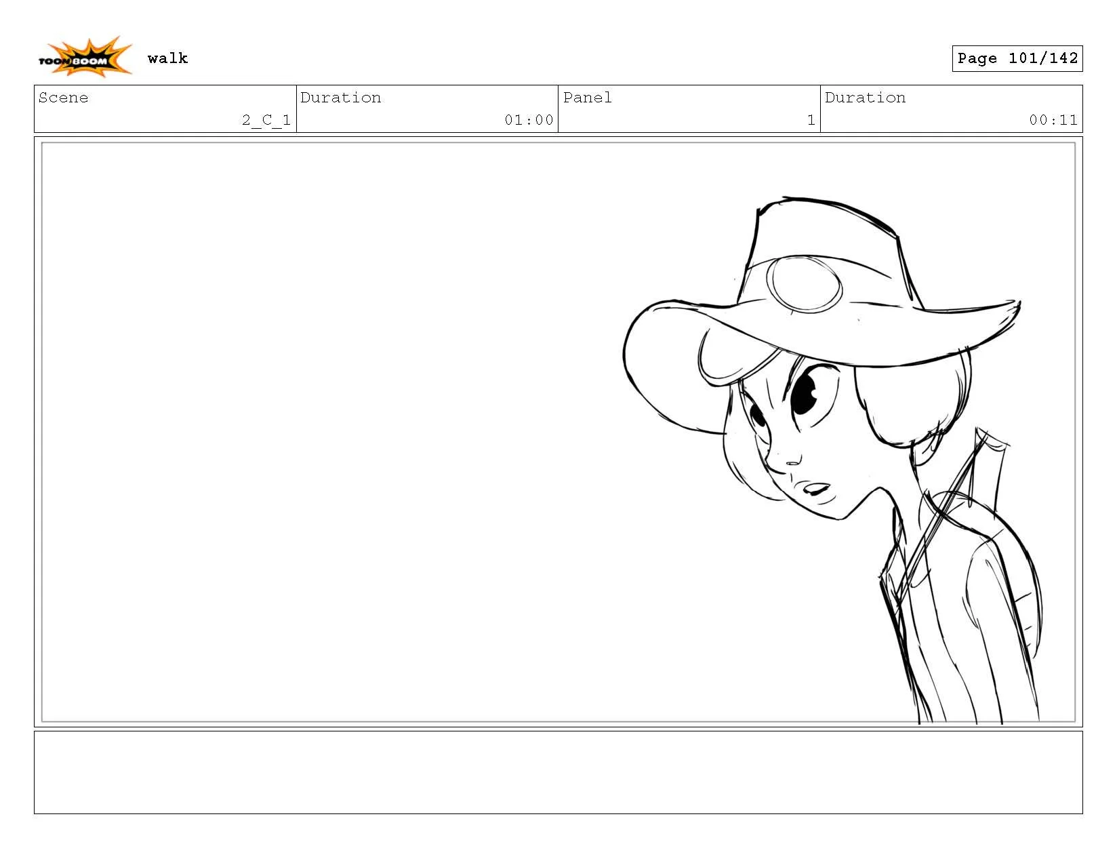
Task: Select the walk project title
Action: pos(168,58)
